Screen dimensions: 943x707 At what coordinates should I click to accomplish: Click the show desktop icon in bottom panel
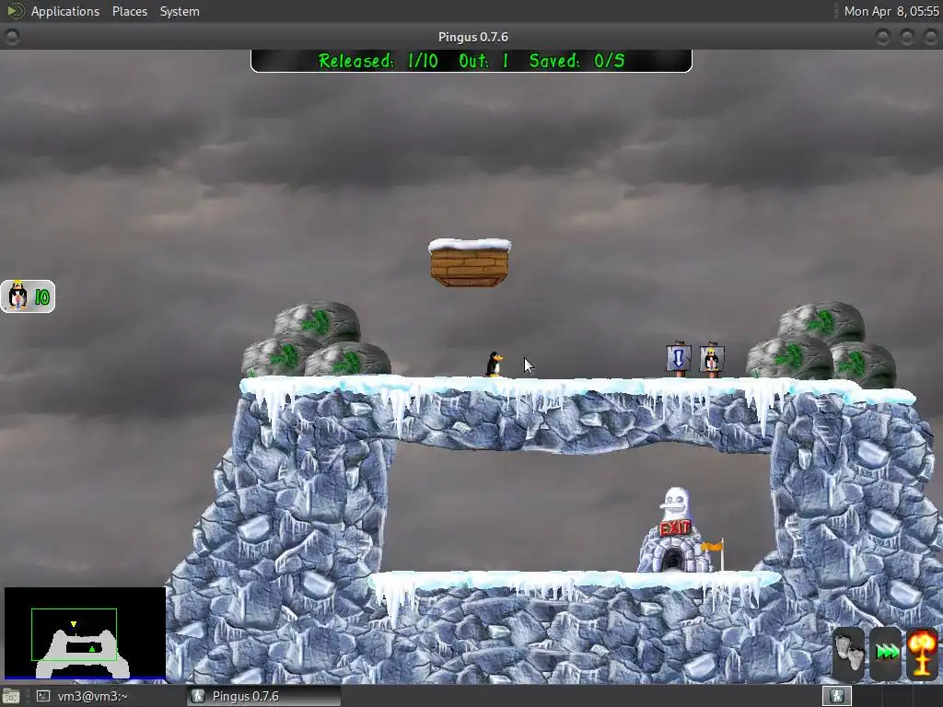(x=10, y=696)
